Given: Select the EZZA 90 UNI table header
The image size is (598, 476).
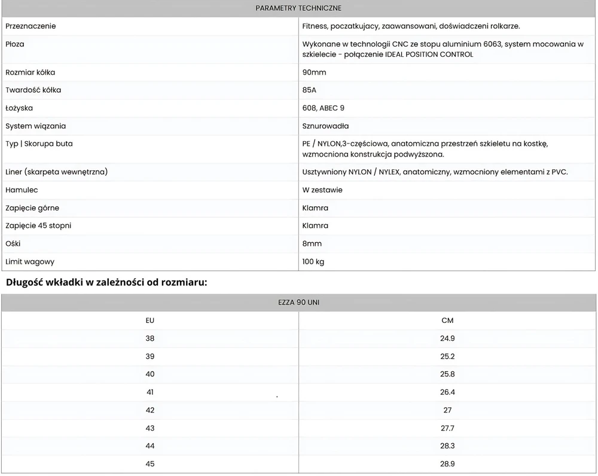Looking at the screenshot, I should [298, 303].
